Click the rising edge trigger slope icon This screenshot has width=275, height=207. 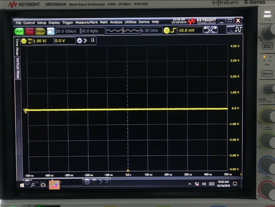click(x=173, y=31)
